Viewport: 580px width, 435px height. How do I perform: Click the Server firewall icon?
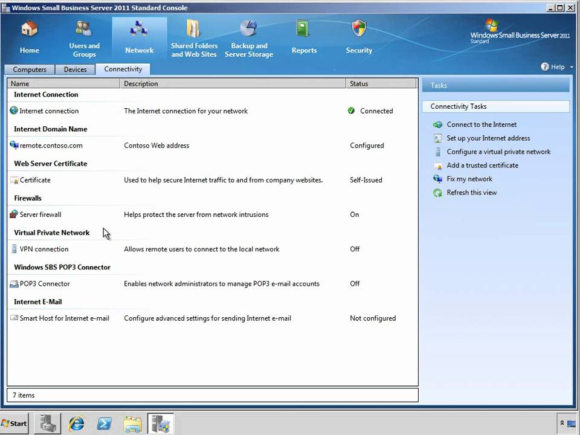pos(14,214)
